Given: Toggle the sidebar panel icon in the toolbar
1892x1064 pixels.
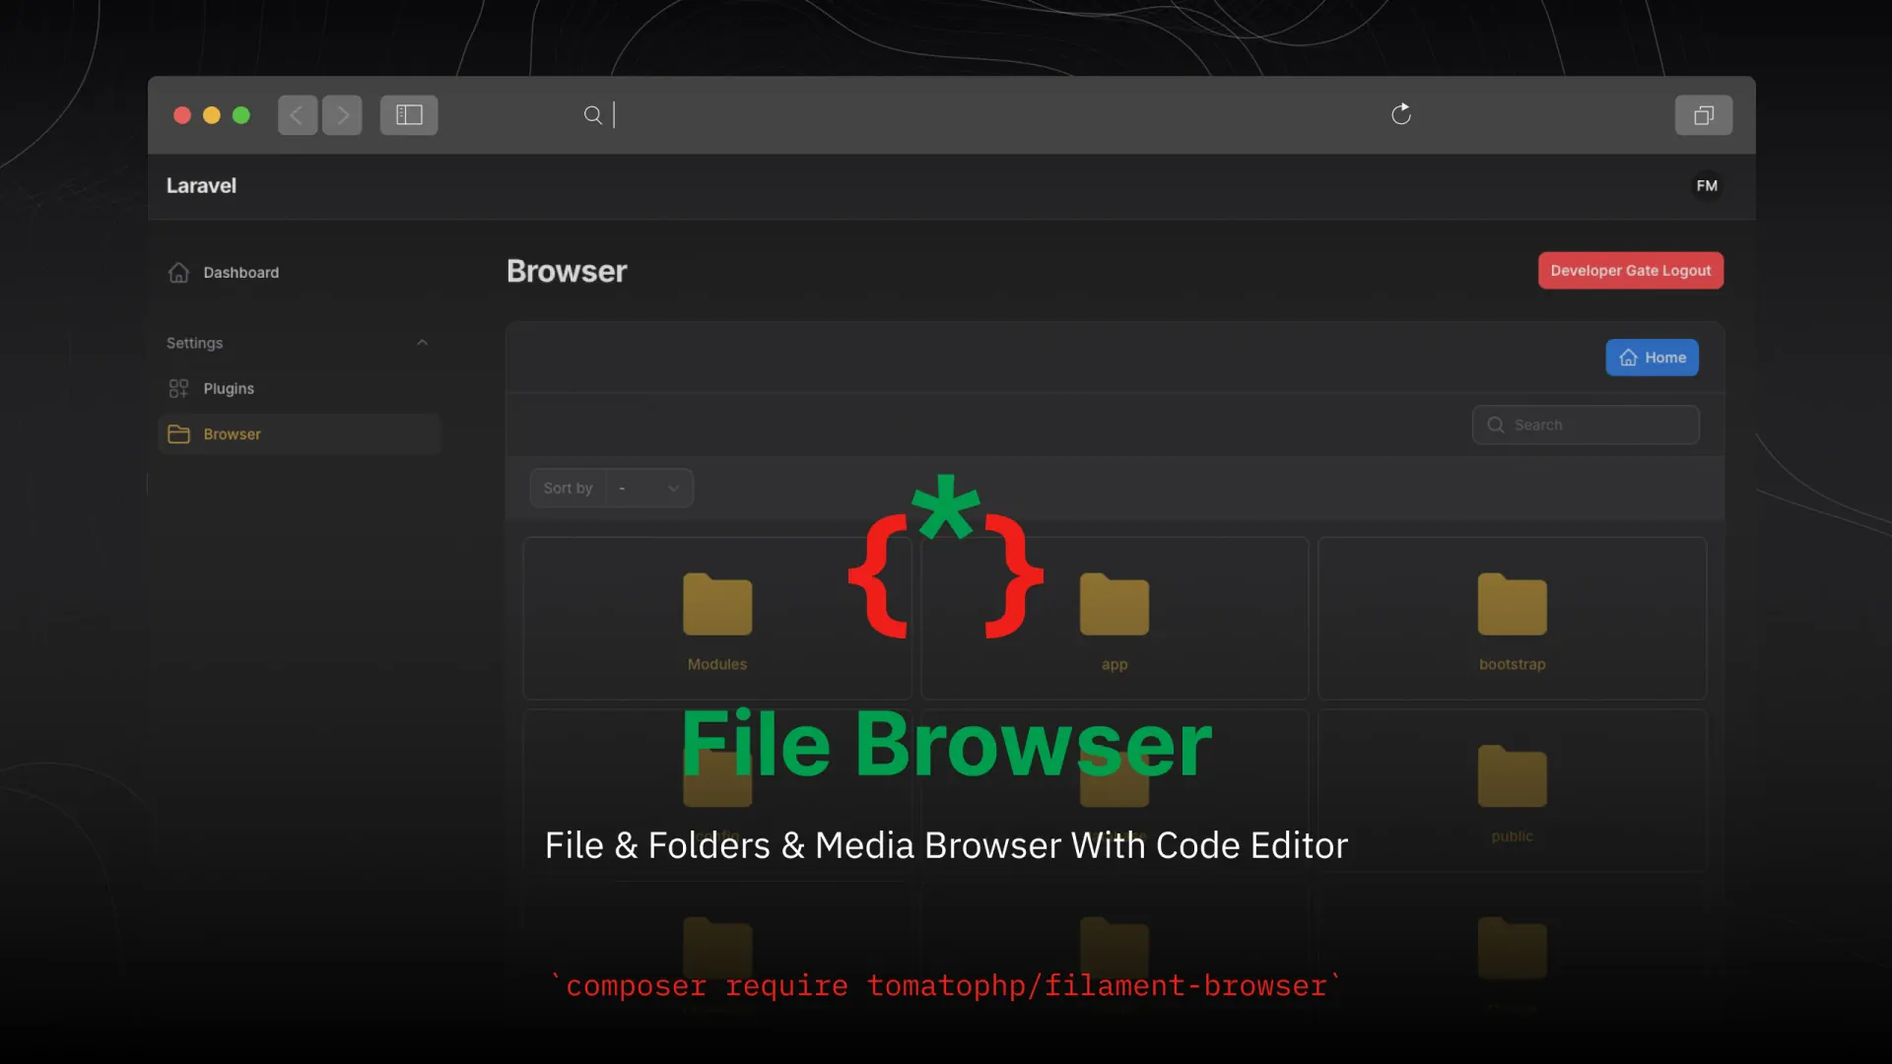Looking at the screenshot, I should [408, 114].
